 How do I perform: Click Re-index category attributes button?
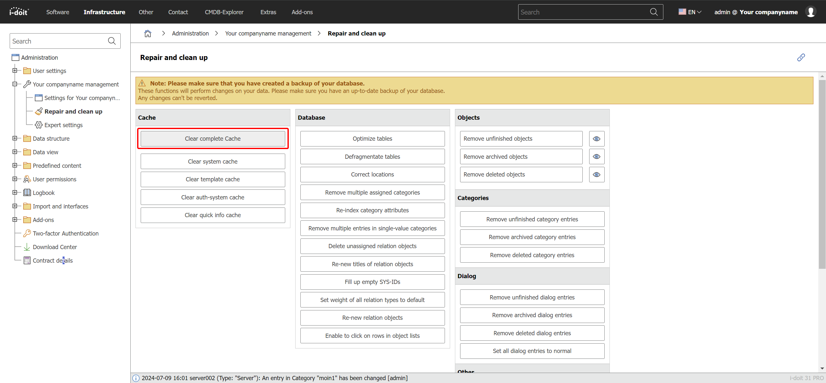(x=372, y=210)
